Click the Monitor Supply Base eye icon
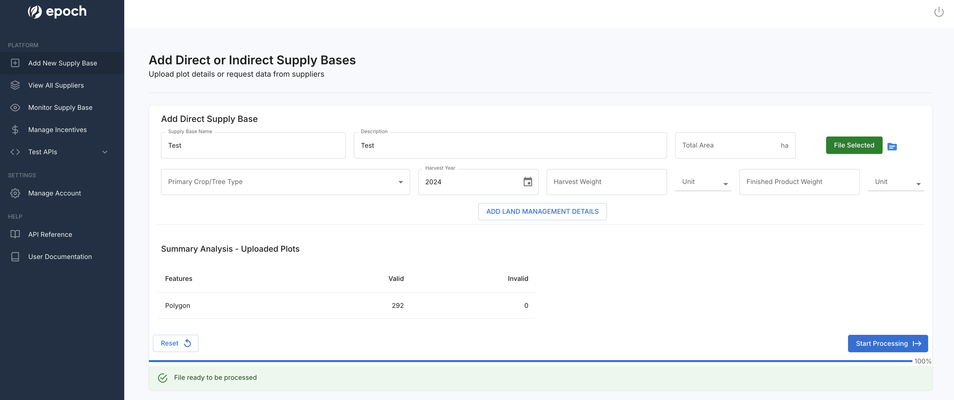 tap(15, 108)
